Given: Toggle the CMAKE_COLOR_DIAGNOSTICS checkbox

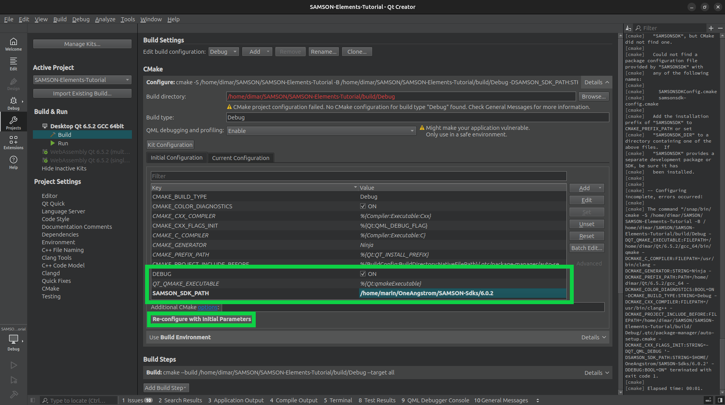Looking at the screenshot, I should click(x=363, y=206).
